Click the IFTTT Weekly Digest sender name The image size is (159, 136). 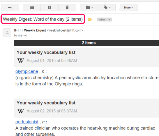[30, 30]
